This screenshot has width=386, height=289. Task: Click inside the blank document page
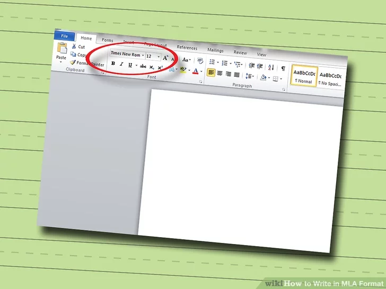[x=244, y=169]
